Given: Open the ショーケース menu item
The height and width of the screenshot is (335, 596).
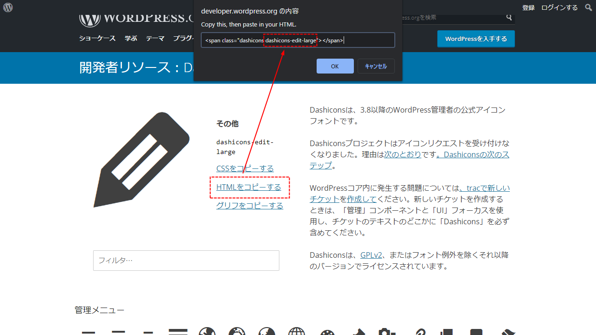Looking at the screenshot, I should point(97,38).
